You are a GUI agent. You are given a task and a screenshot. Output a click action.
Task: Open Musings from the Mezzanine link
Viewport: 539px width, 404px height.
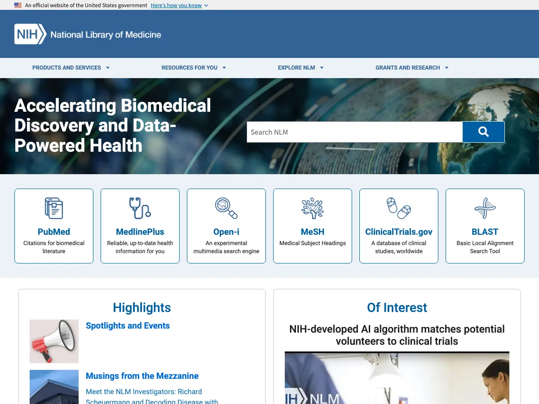coord(142,376)
